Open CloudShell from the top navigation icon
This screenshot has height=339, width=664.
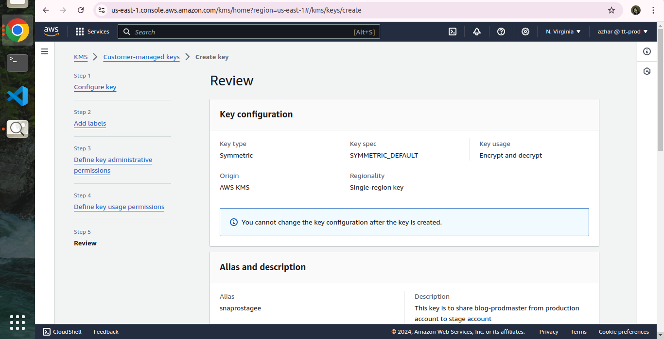[452, 32]
